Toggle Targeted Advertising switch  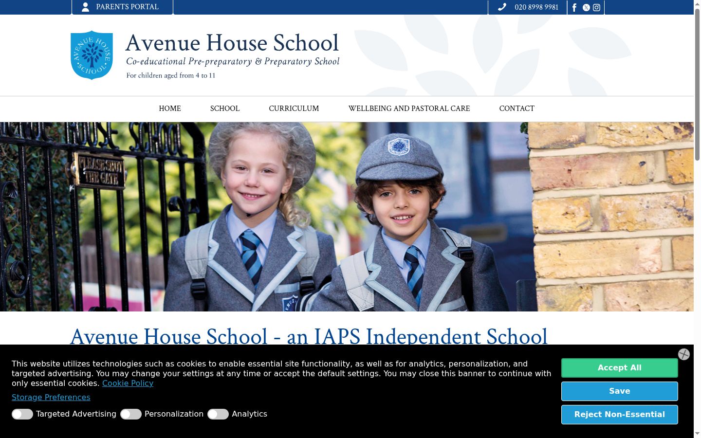[x=22, y=414]
